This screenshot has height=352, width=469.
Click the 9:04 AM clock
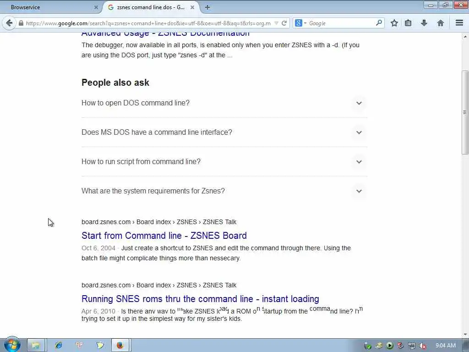coord(445,346)
